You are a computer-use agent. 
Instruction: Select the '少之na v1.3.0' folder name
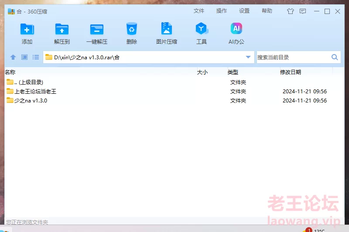pyautogui.click(x=31, y=101)
